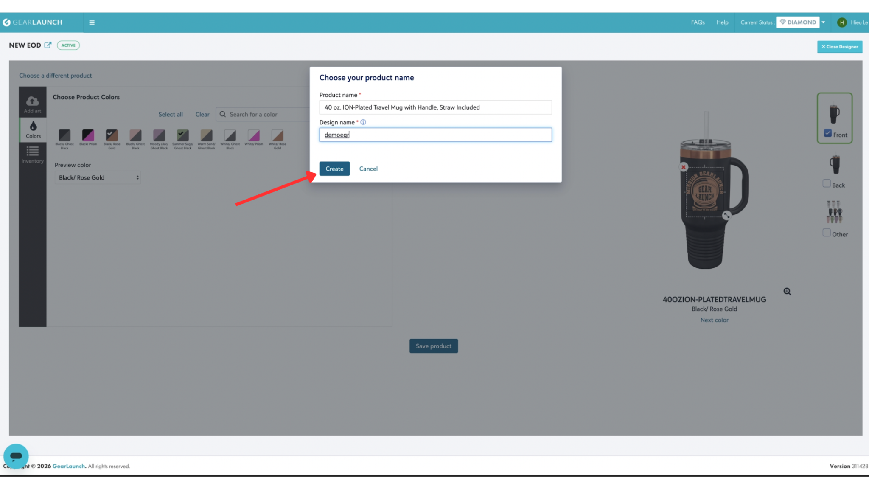Toggle the Front view checkbox
The image size is (869, 489).
coord(827,133)
